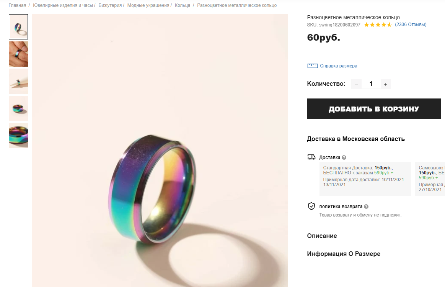The image size is (445, 287).
Task: Click the delivery truck icon
Action: (x=311, y=157)
